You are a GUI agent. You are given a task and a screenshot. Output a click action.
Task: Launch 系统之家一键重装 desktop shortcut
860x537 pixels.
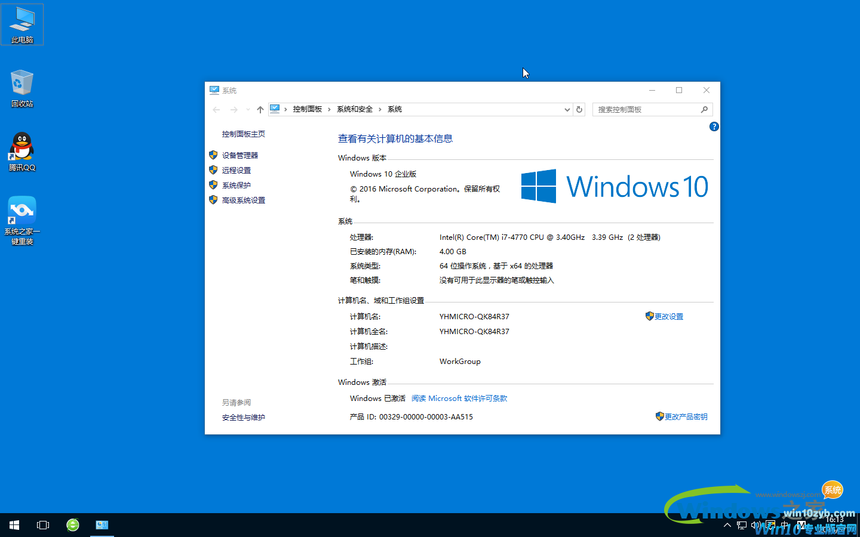click(22, 212)
